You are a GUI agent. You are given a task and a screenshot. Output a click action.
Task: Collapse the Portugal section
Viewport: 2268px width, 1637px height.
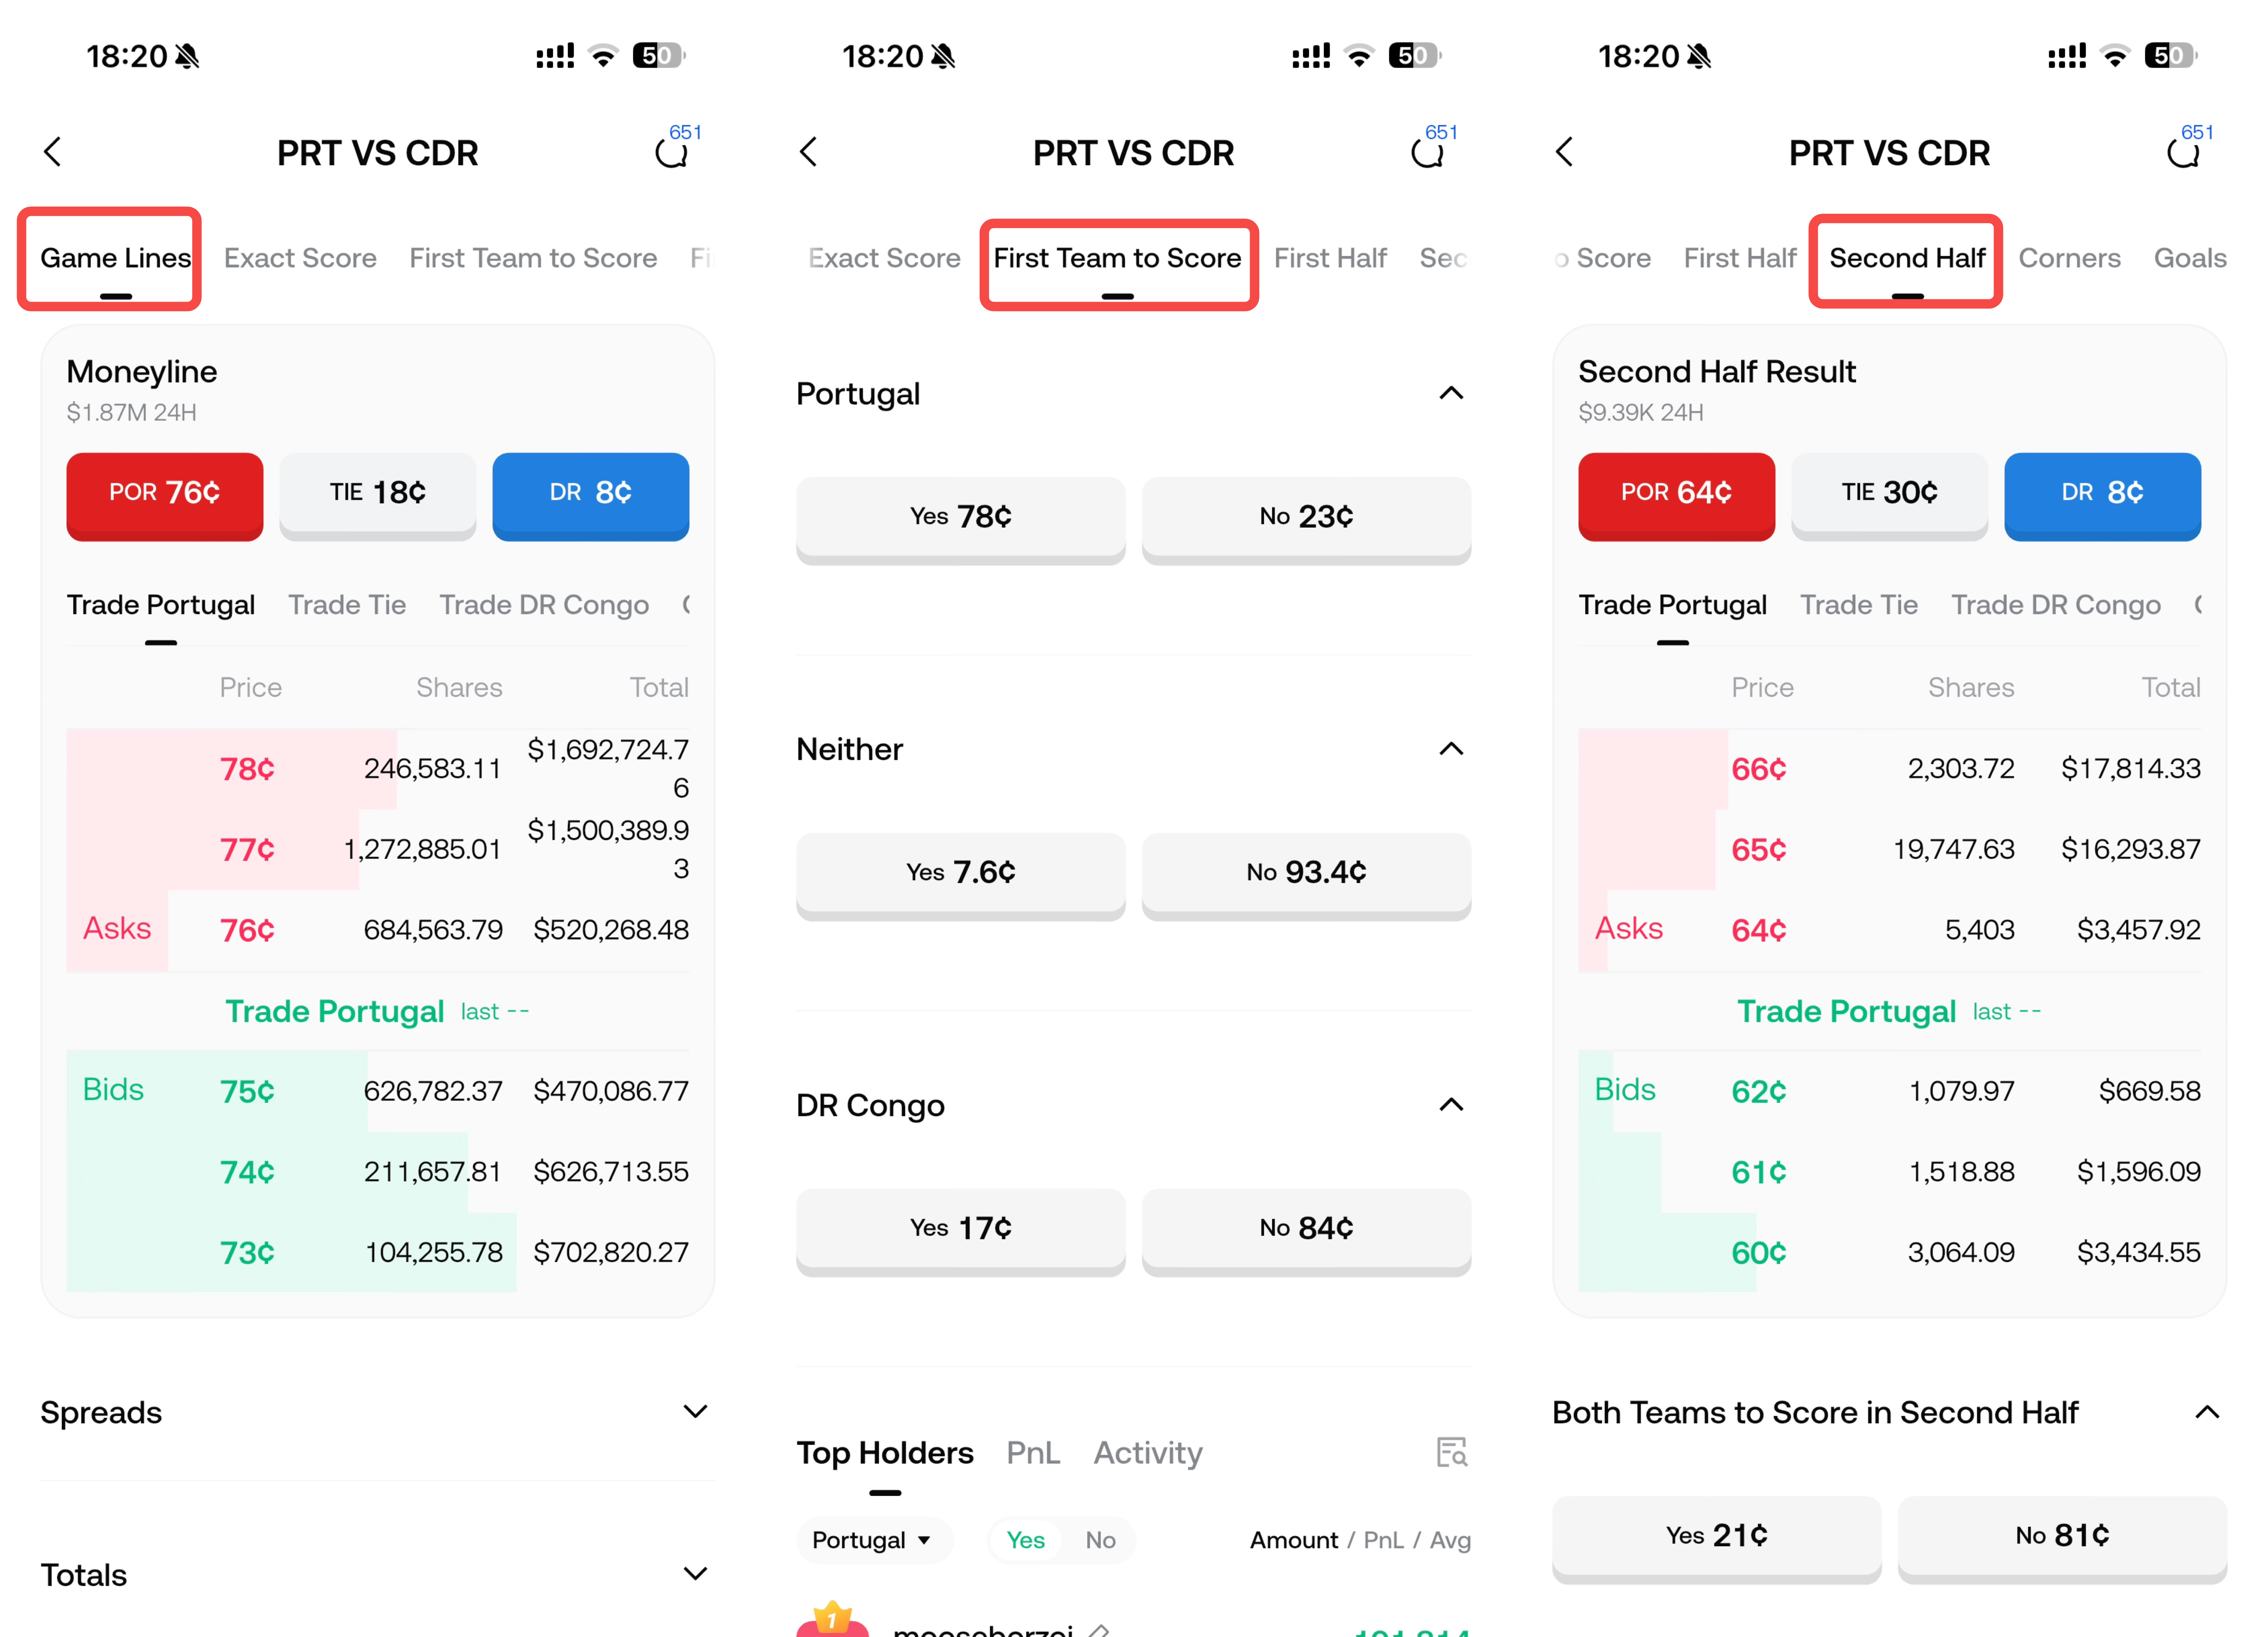pos(1451,393)
